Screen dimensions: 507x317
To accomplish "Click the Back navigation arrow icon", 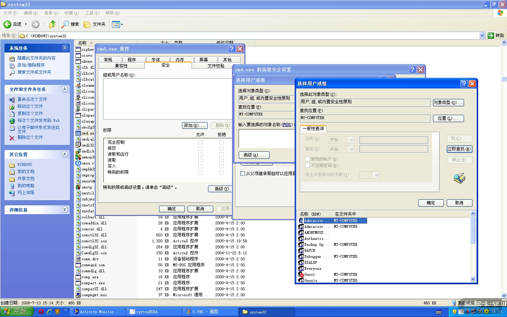I will coord(7,24).
